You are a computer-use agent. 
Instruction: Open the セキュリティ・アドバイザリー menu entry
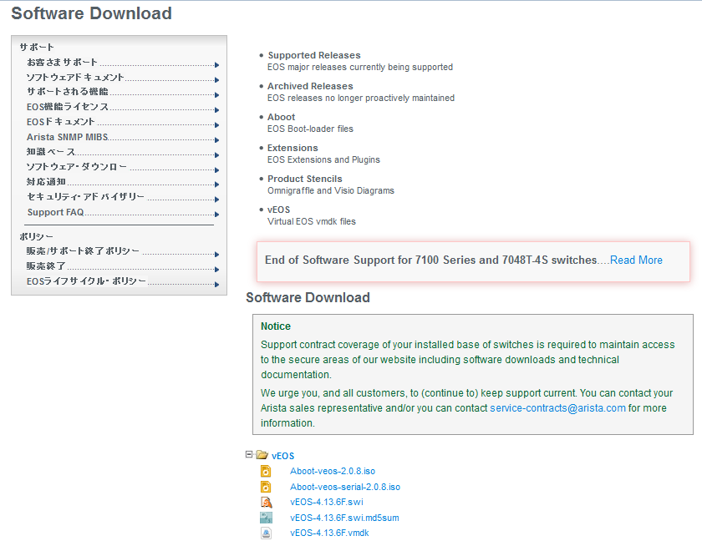pos(85,197)
